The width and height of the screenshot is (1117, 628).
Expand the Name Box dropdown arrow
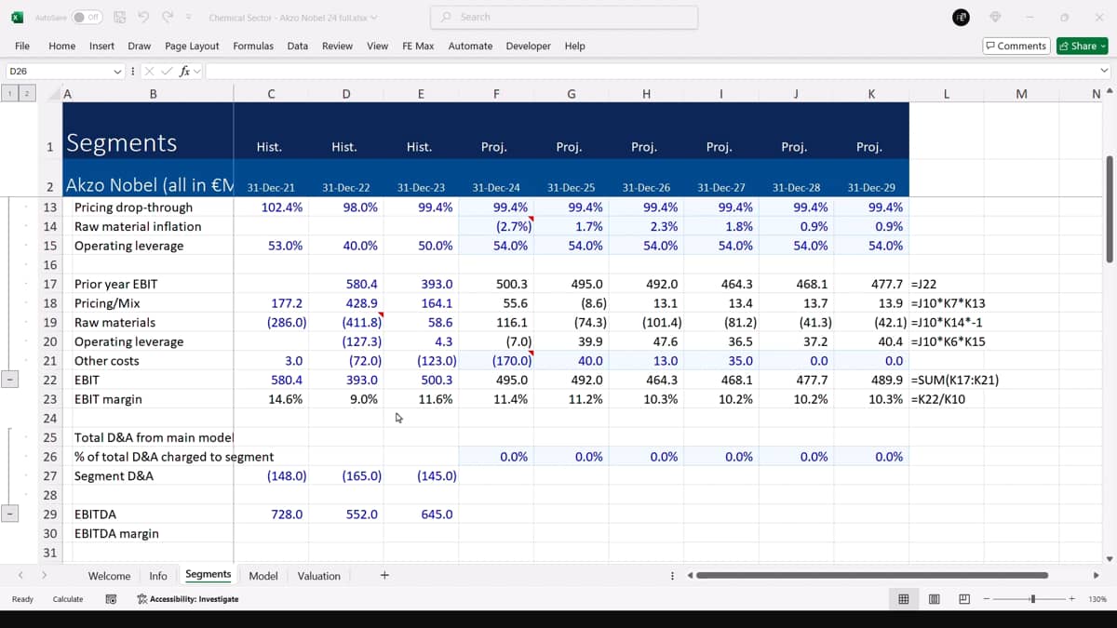point(117,71)
